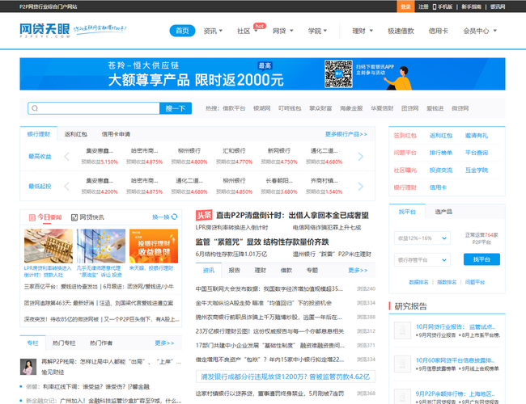
Task: Open the 签到红包 quick link
Action: tap(405, 135)
